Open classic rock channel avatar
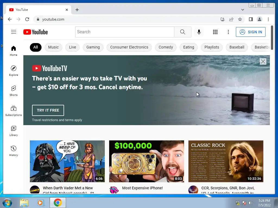Viewport: 278px width, 208px height. point(193,190)
